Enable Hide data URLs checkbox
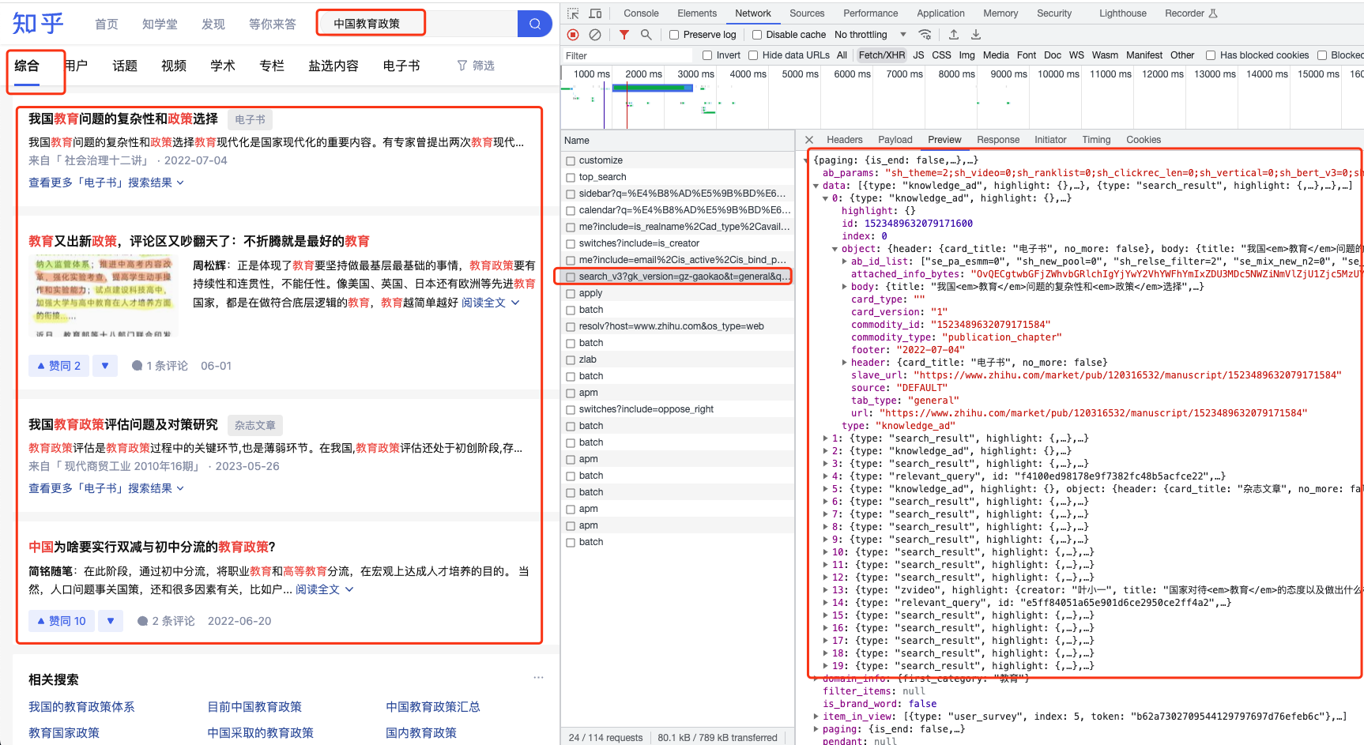Viewport: 1364px width, 745px height. click(x=753, y=55)
